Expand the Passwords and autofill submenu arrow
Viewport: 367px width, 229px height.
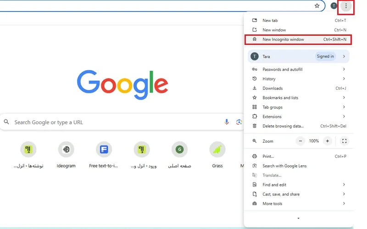[x=344, y=69]
